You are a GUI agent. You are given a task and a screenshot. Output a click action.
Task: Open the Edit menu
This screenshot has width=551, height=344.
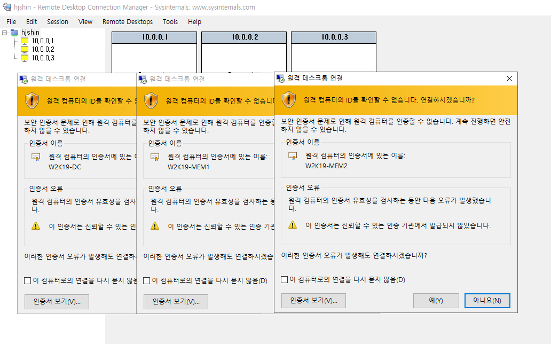coord(32,22)
